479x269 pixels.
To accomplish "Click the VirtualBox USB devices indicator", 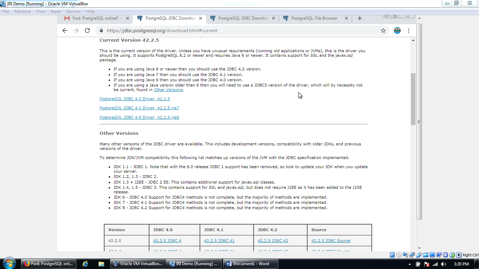I will tap(419, 255).
